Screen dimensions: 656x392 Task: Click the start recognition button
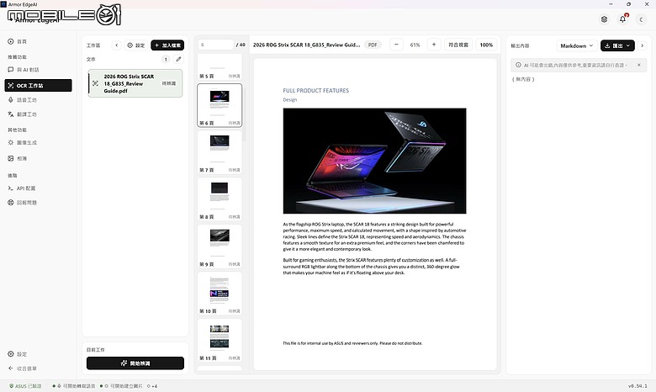135,363
